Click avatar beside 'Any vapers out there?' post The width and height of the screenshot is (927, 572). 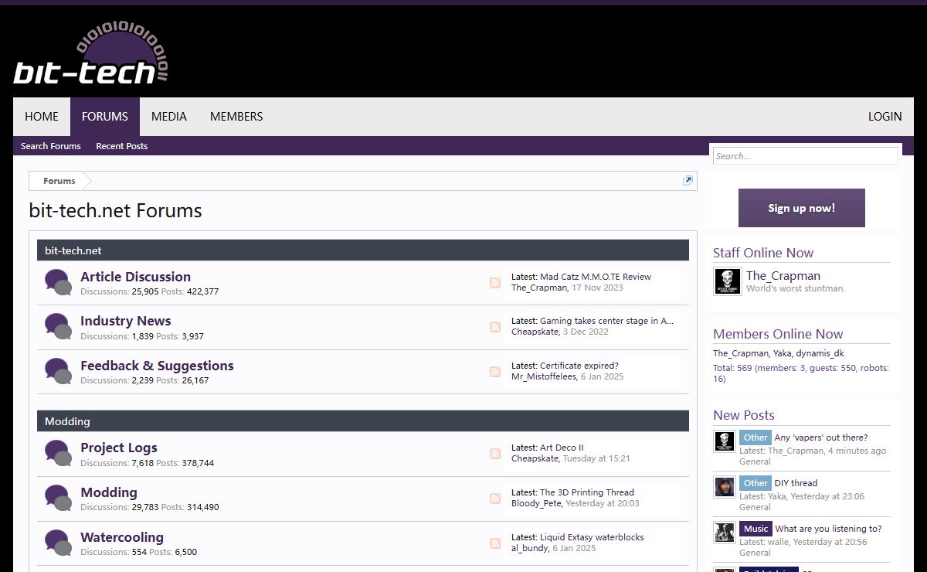click(x=725, y=441)
